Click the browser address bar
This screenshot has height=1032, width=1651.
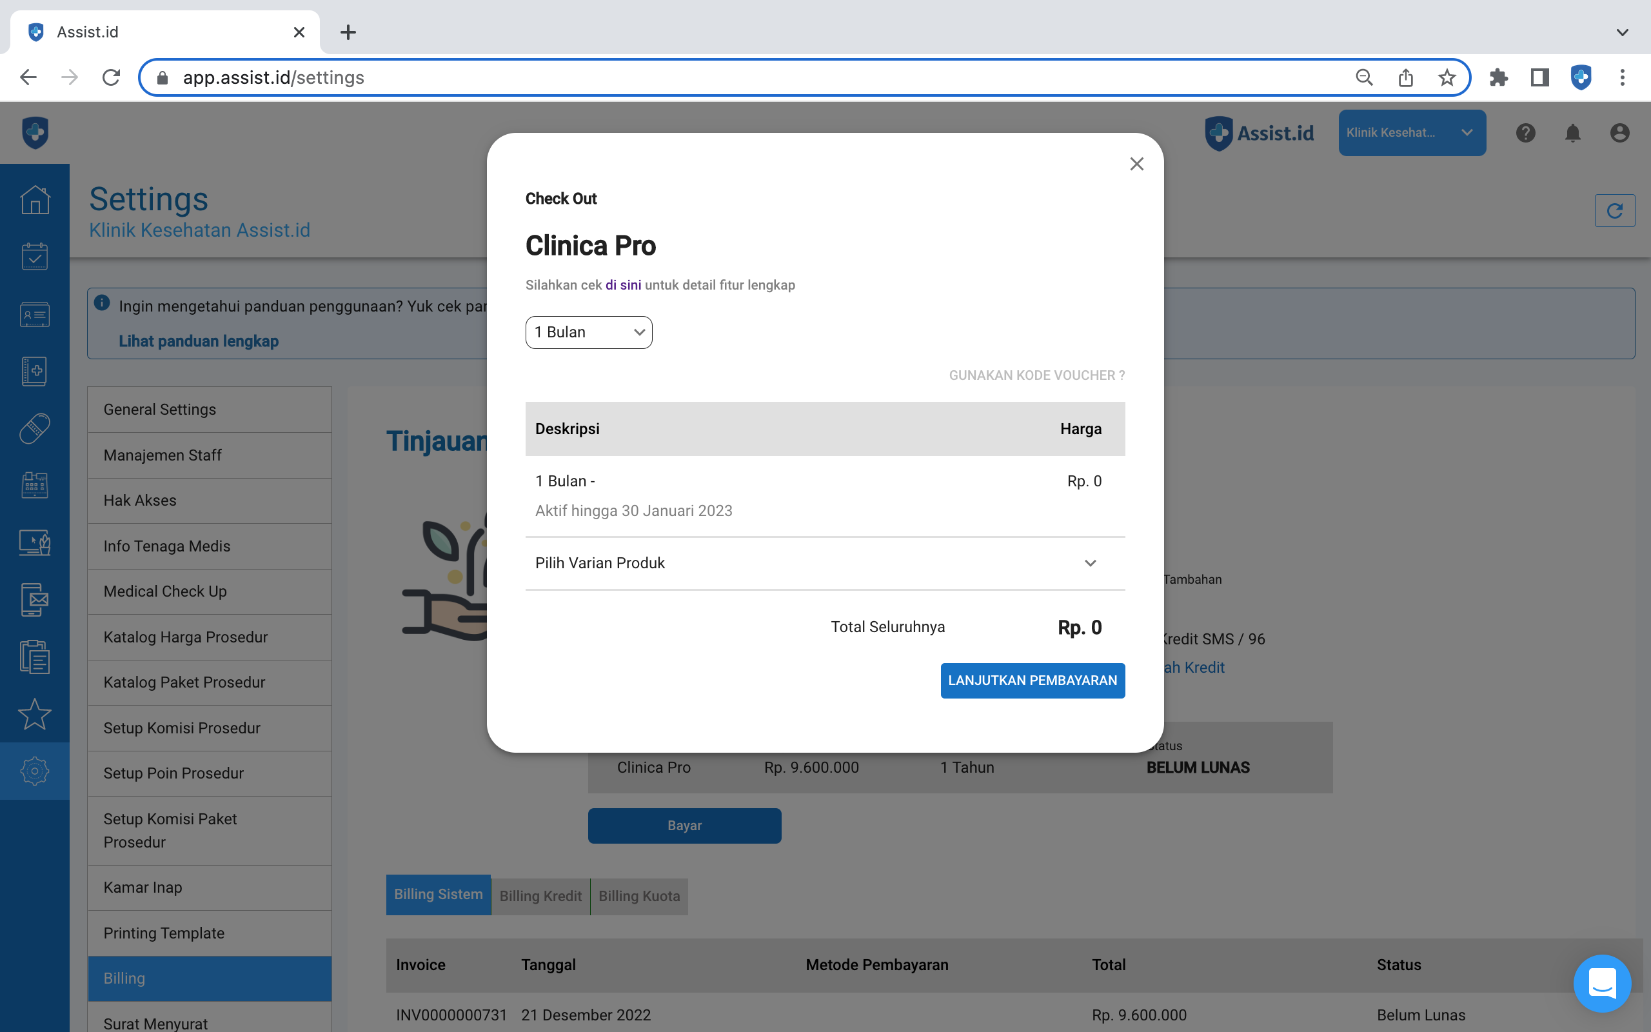[x=751, y=78]
